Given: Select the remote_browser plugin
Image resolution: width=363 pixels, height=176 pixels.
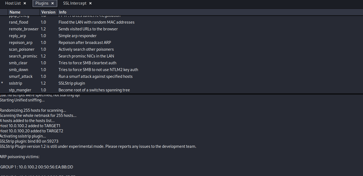Looking at the screenshot, I should coord(23,29).
